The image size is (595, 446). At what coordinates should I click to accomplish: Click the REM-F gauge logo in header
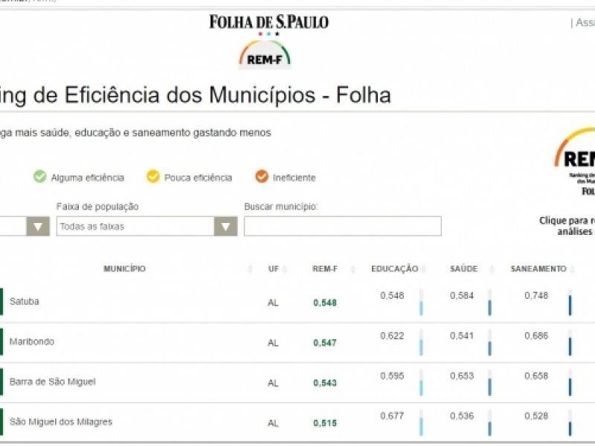265,55
